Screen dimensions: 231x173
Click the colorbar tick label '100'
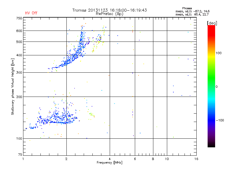219,53
